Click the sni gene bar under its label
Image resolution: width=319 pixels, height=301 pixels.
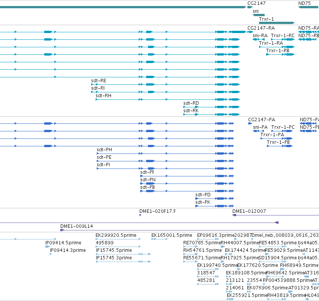tap(259, 15)
